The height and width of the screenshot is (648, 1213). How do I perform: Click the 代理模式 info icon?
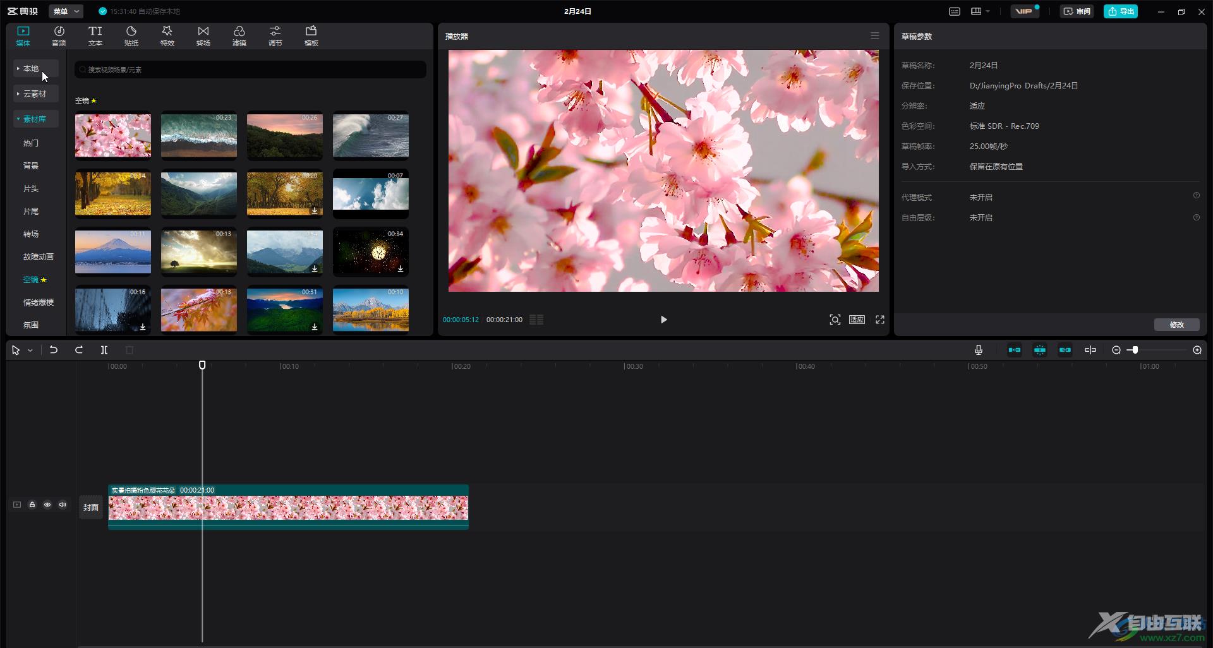pos(1196,196)
